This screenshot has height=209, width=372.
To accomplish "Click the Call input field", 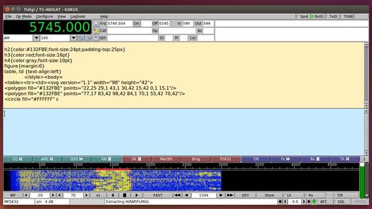I will click(x=129, y=31).
